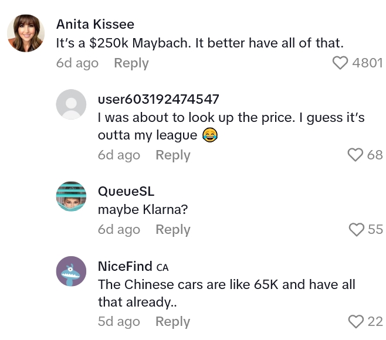Image resolution: width=386 pixels, height=340 pixels.
Task: Open user603192474547's default avatar
Action: (x=71, y=104)
